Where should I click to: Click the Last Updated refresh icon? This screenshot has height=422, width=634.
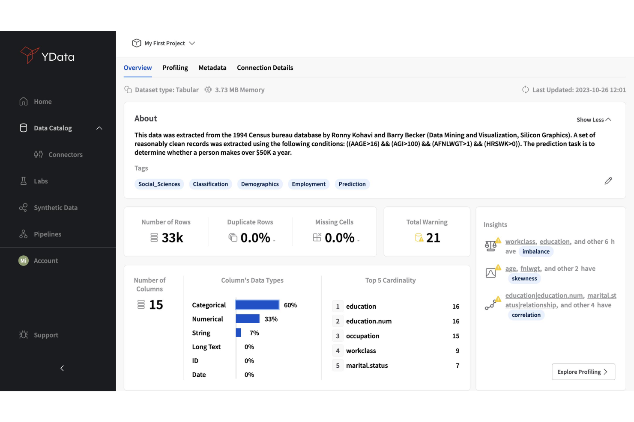pyautogui.click(x=526, y=90)
